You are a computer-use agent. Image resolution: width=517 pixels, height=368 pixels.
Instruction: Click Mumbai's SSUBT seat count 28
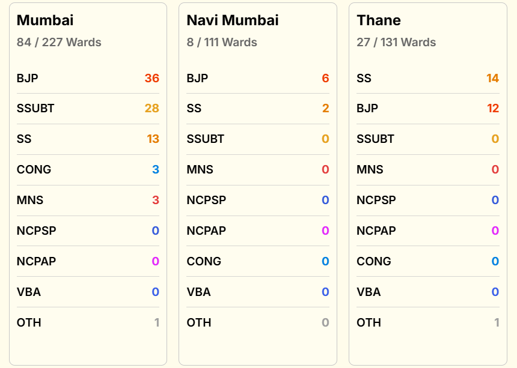click(x=151, y=109)
